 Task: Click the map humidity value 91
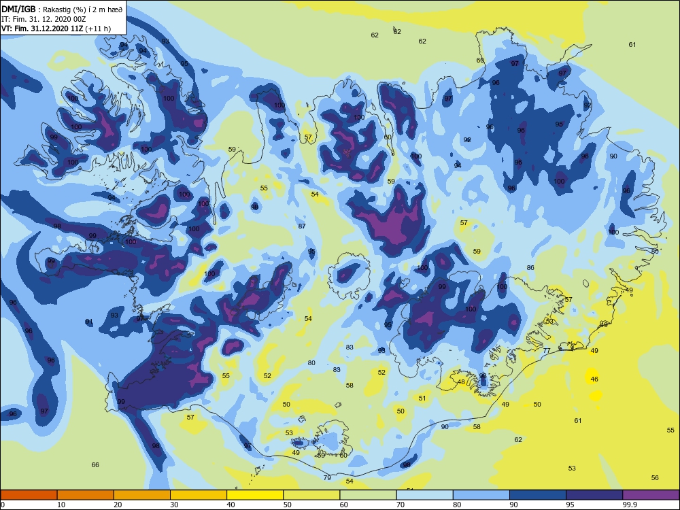coord(89,322)
